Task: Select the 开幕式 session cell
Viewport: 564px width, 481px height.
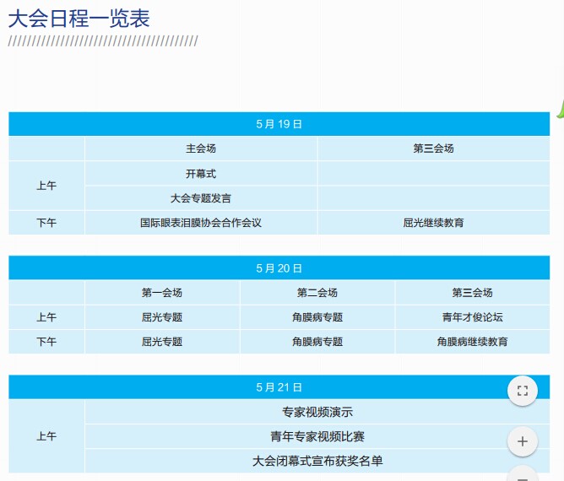Action: pyautogui.click(x=201, y=174)
